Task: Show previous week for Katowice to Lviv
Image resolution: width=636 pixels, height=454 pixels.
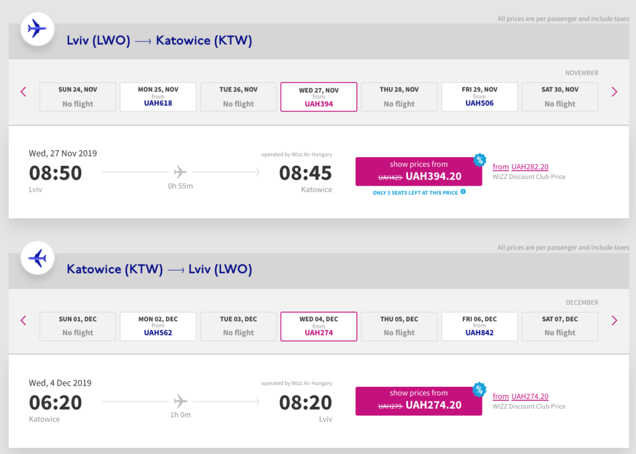Action: [24, 321]
